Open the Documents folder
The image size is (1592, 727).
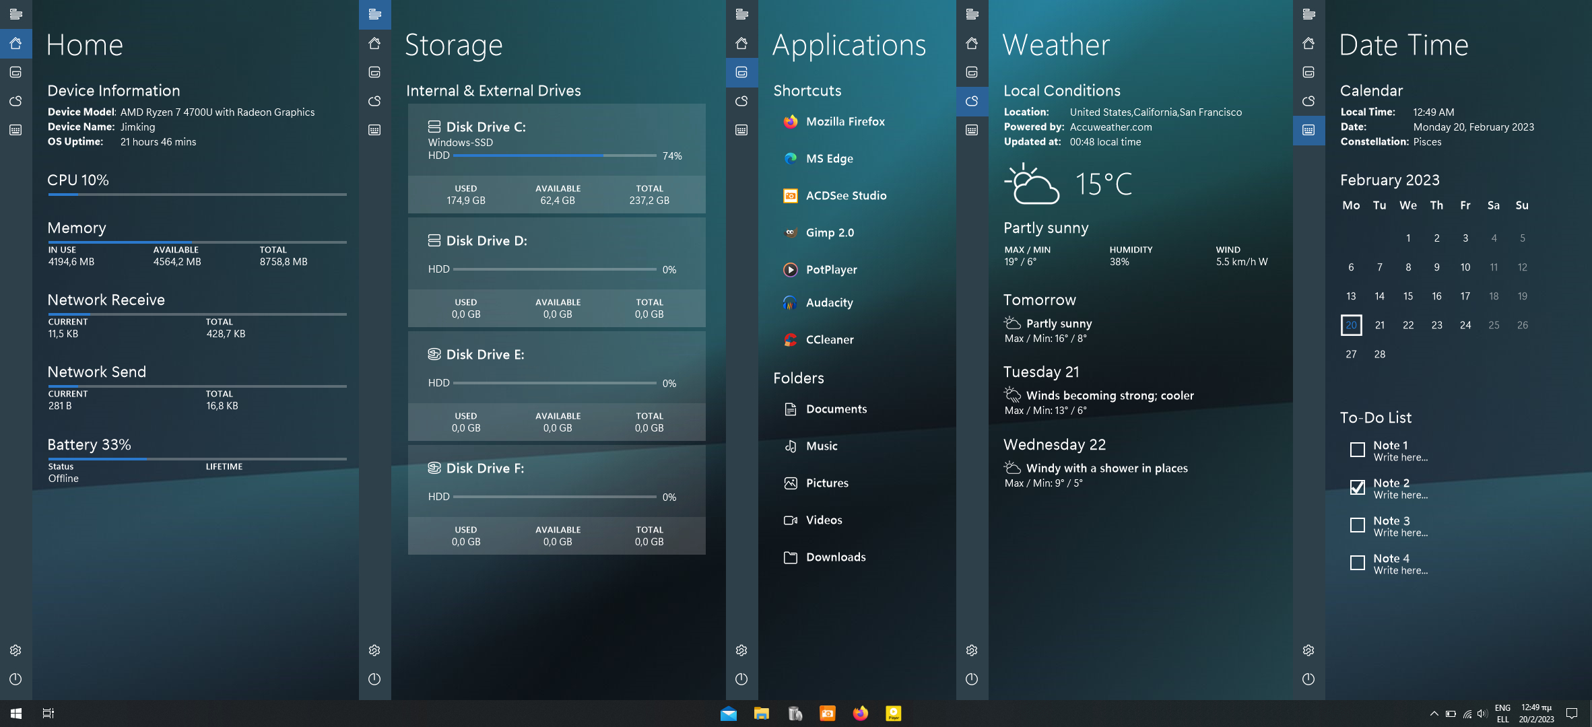pyautogui.click(x=836, y=409)
